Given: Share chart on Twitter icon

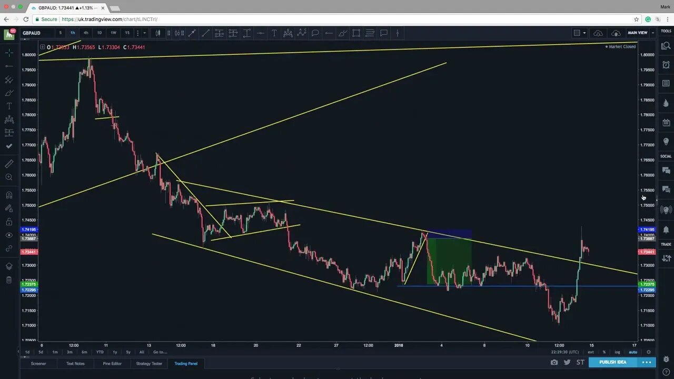Looking at the screenshot, I should click(x=567, y=362).
